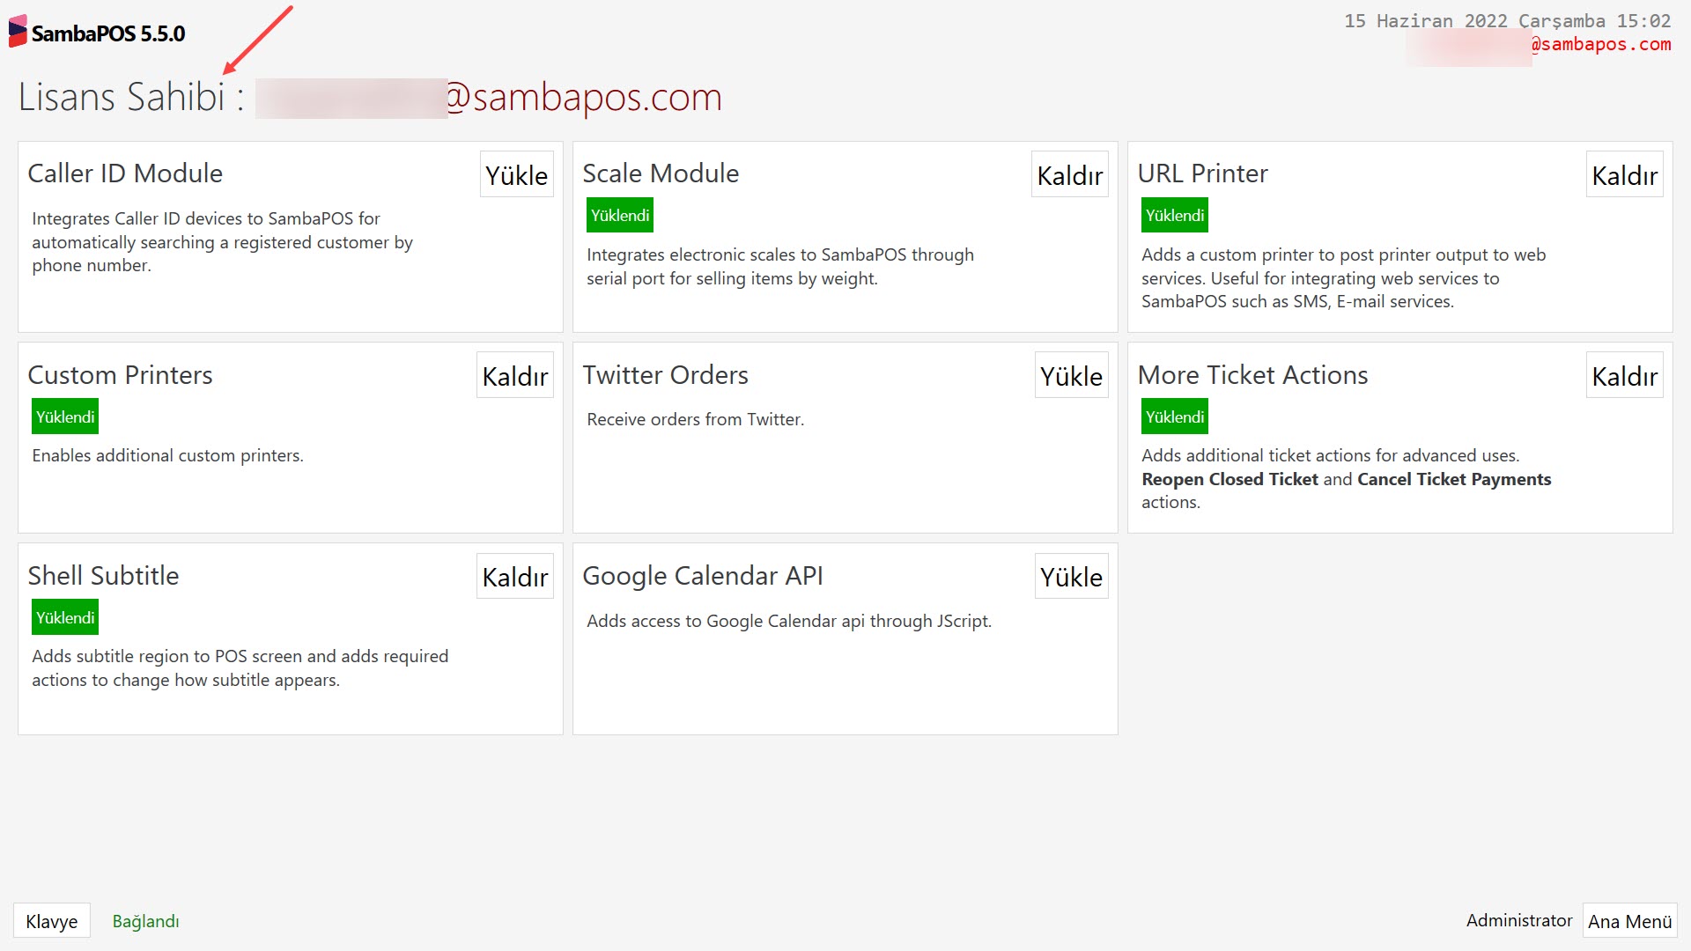Screen dimensions: 1691x951
Task: Click the Bağlandı connection status link
Action: pyautogui.click(x=145, y=921)
